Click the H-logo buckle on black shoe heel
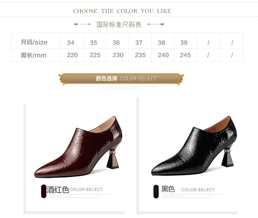This screenshot has height=218, width=258. (227, 150)
